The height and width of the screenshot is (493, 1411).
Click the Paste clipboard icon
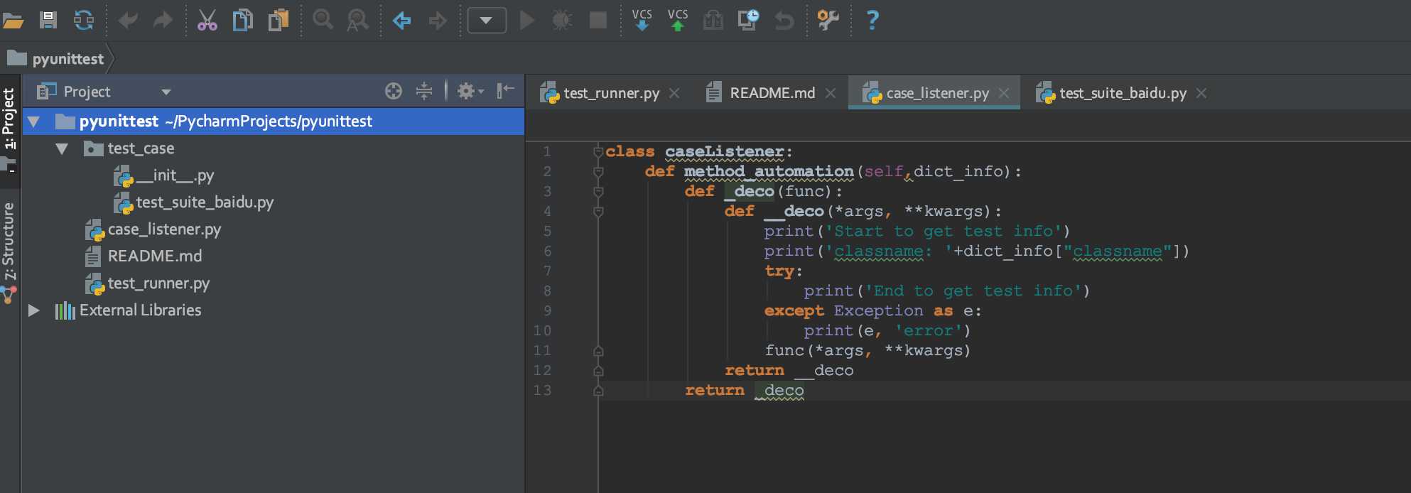278,20
